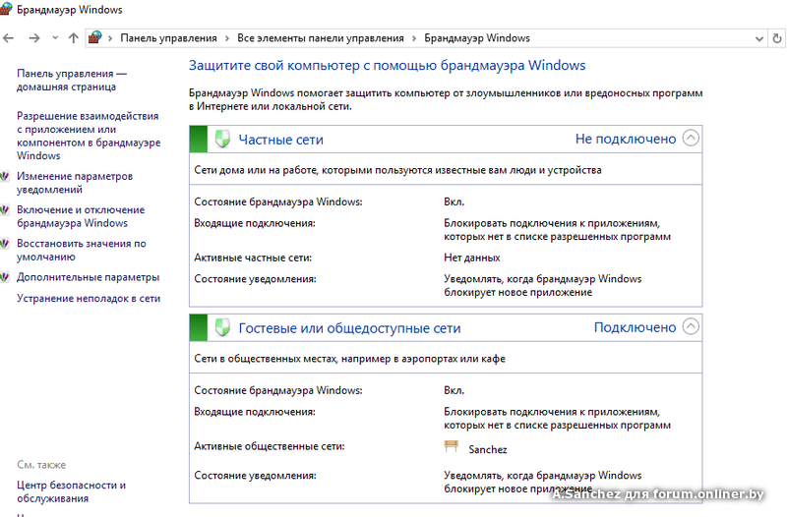Viewport: 787px width, 517px height.
Task: Click shield icon beside «Изменение параметров уведомлений»
Action: (x=5, y=177)
